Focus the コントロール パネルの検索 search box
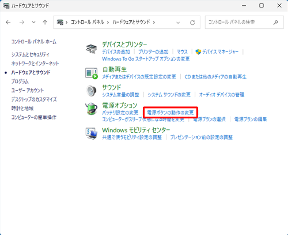Screen dimensions: 288x235 244,23
